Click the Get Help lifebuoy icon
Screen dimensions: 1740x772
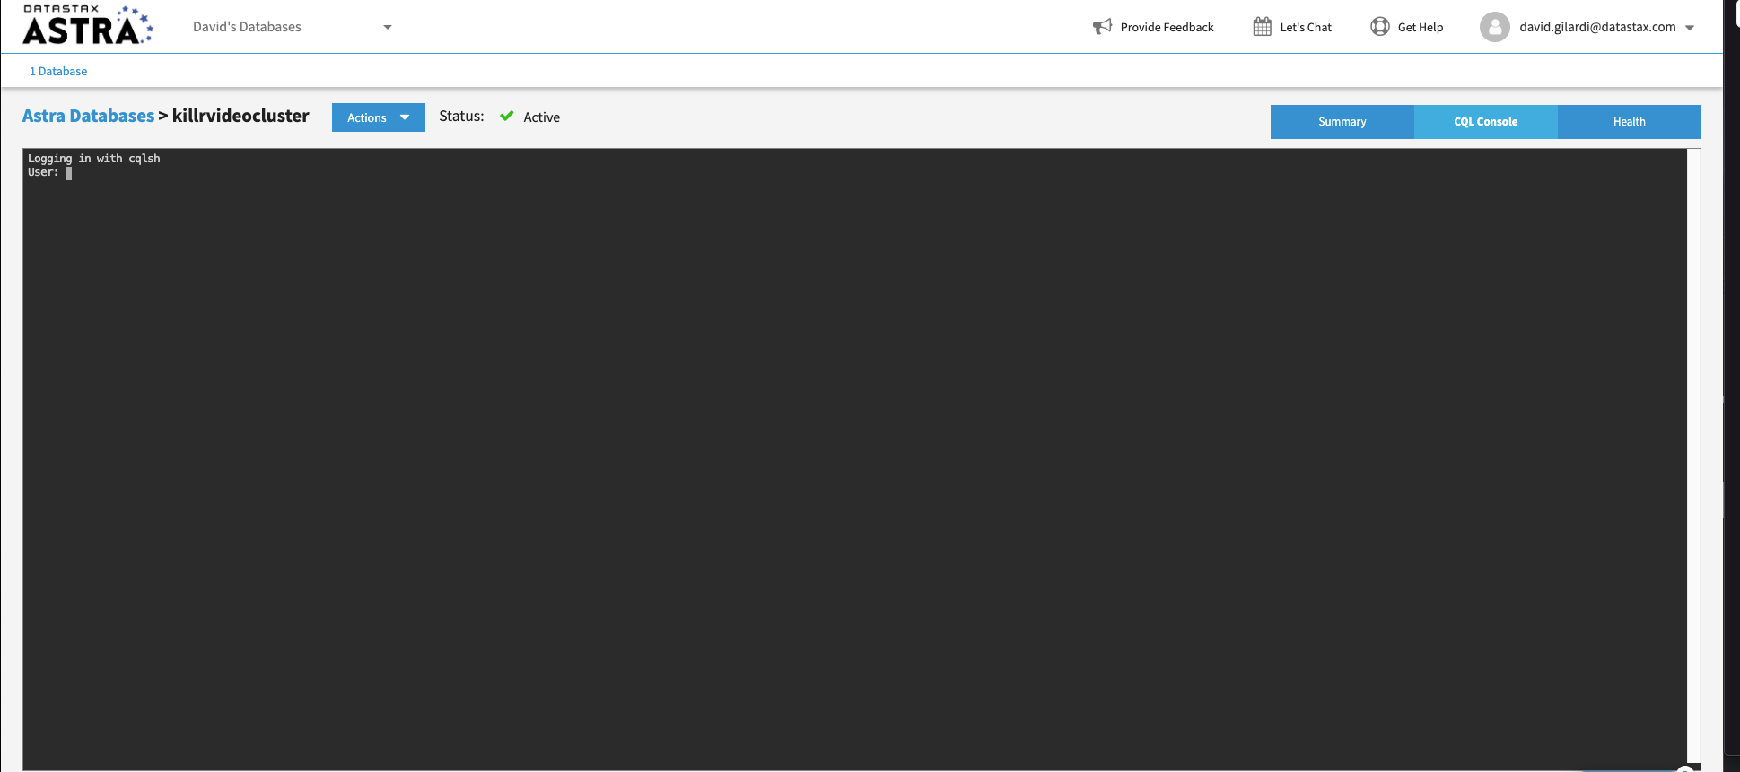(x=1380, y=27)
